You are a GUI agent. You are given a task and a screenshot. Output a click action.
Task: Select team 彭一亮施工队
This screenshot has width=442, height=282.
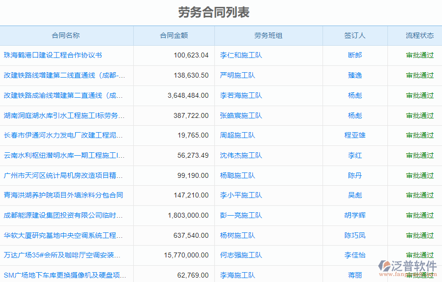pyautogui.click(x=241, y=216)
